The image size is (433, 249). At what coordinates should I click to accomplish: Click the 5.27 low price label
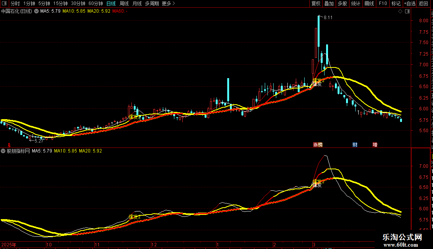[39, 141]
